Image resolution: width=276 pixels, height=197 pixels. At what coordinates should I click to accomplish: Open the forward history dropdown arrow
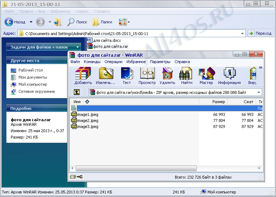[x=50, y=22]
